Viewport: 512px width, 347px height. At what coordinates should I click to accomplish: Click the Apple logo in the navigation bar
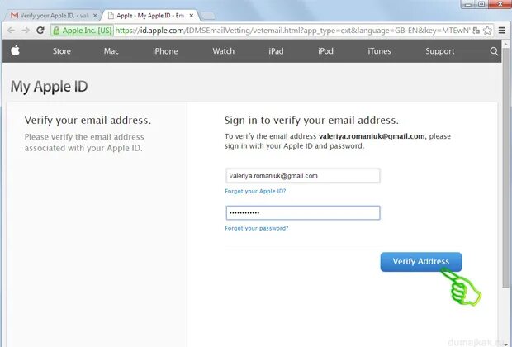pyautogui.click(x=16, y=50)
